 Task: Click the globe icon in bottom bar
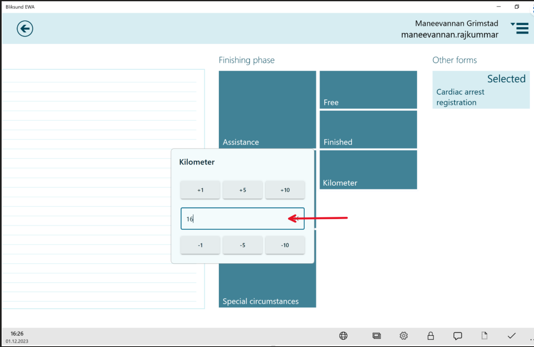pyautogui.click(x=343, y=336)
